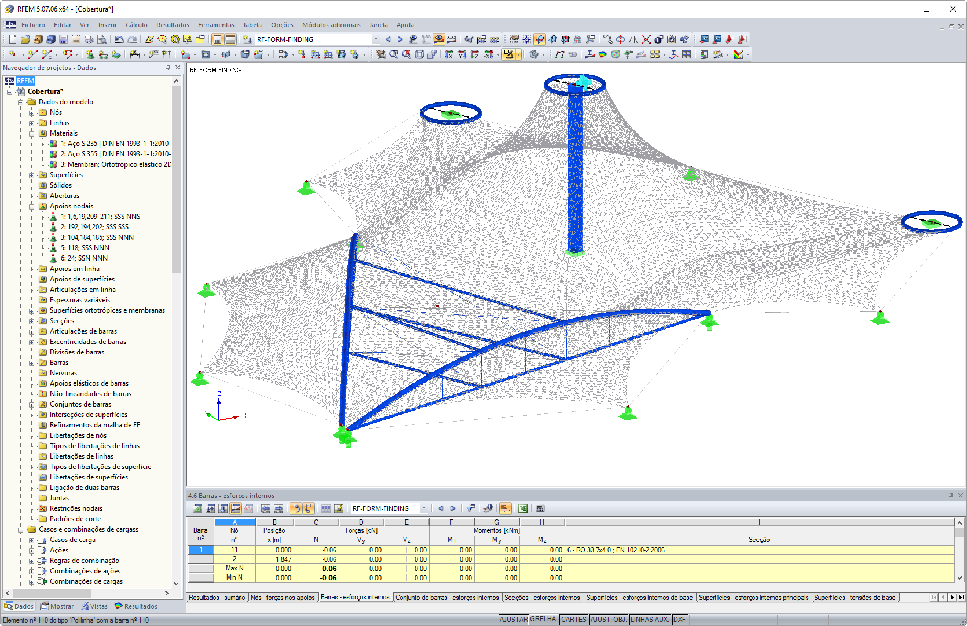Print using the printer icon
Image resolution: width=967 pixels, height=626 pixels.
(x=89, y=39)
